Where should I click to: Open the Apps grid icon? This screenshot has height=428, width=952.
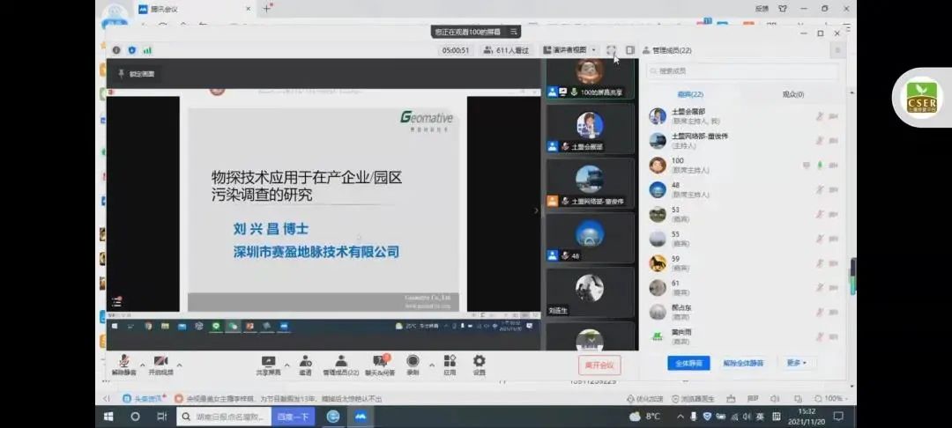450,361
